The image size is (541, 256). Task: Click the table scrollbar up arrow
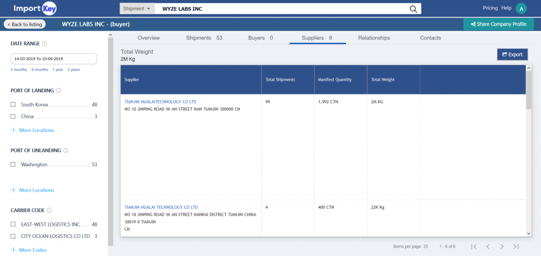[x=529, y=68]
